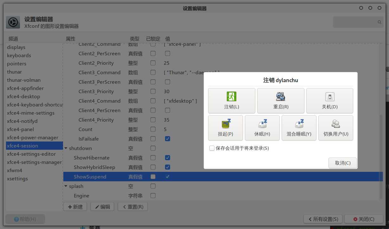Click the pencil icon on 编辑 button
Image resolution: width=389 pixels, height=229 pixels.
point(97,207)
